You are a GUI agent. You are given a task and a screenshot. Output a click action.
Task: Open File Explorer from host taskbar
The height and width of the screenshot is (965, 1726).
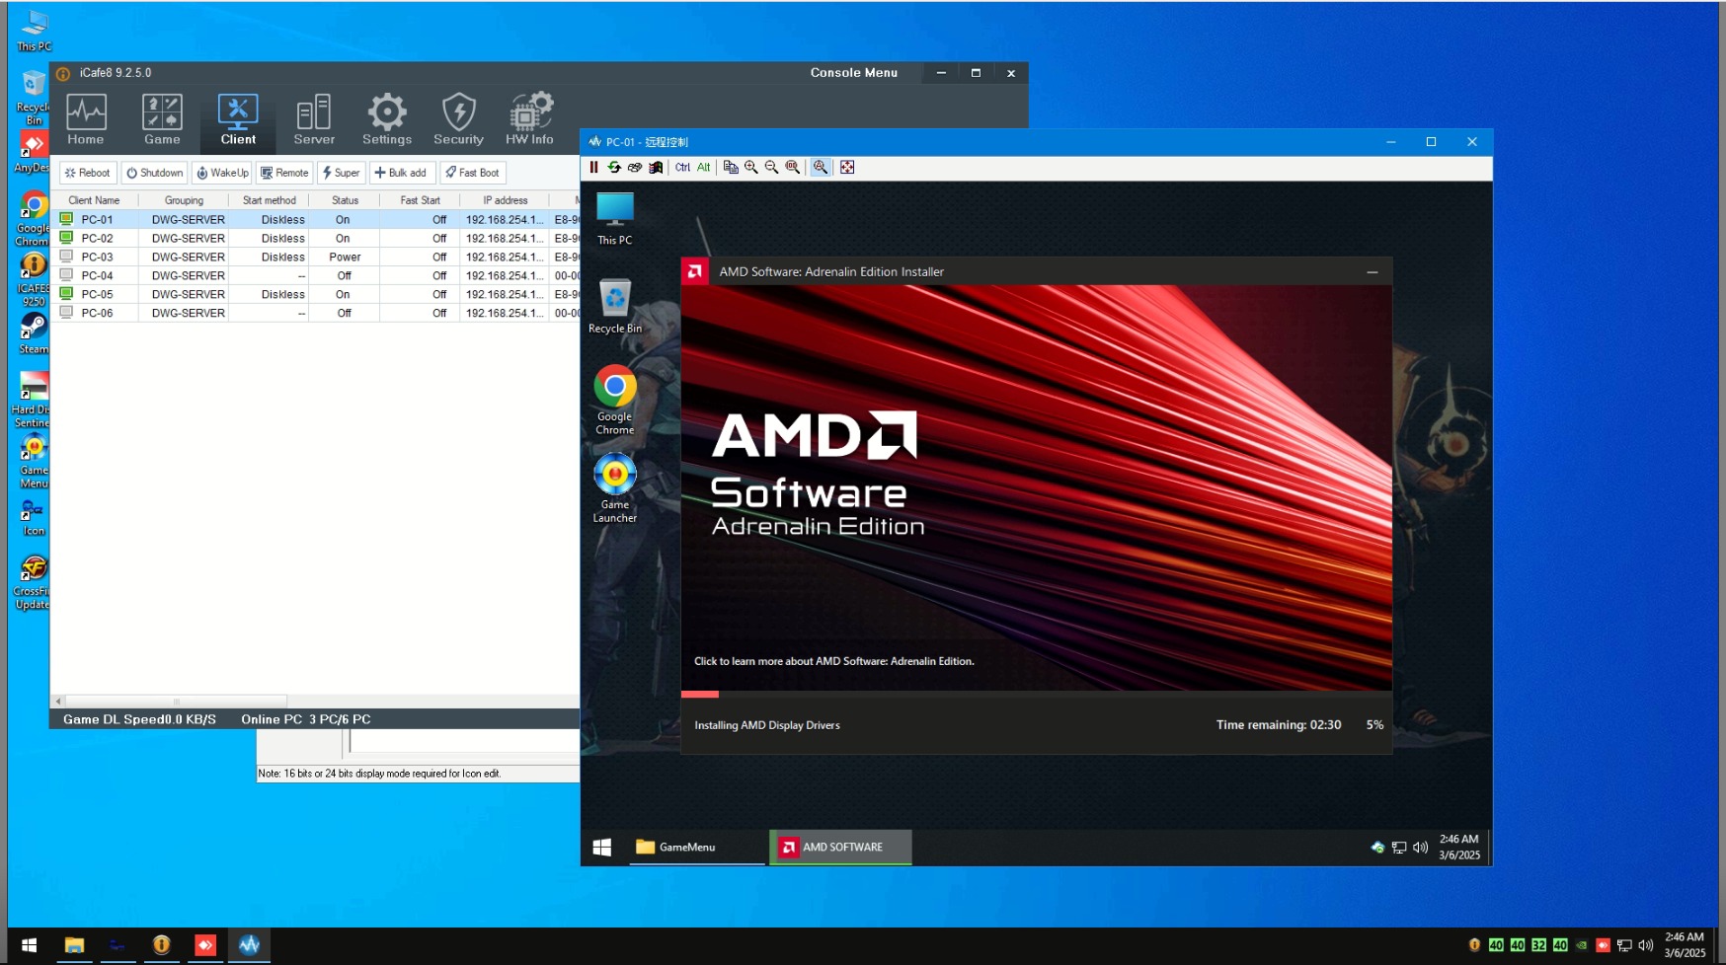tap(74, 945)
